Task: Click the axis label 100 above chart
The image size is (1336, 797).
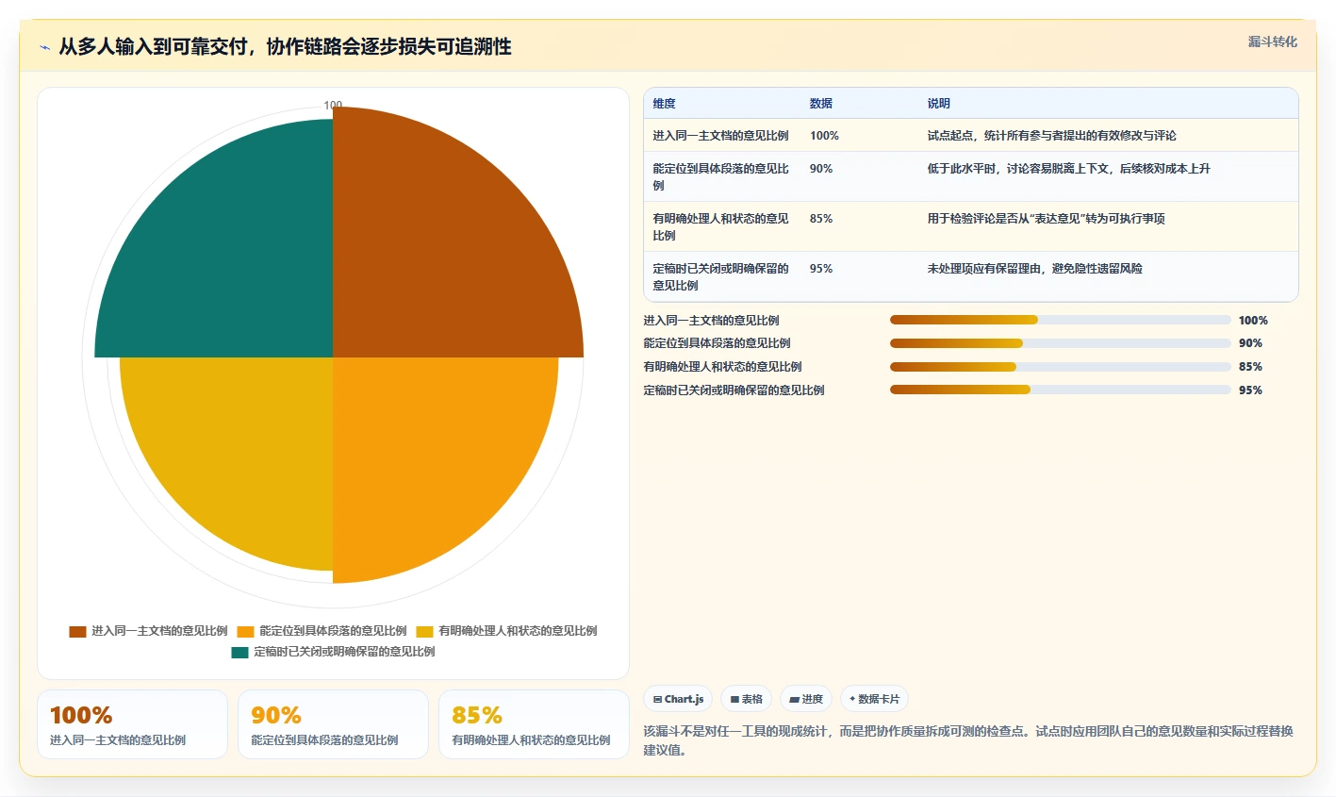Action: click(333, 106)
